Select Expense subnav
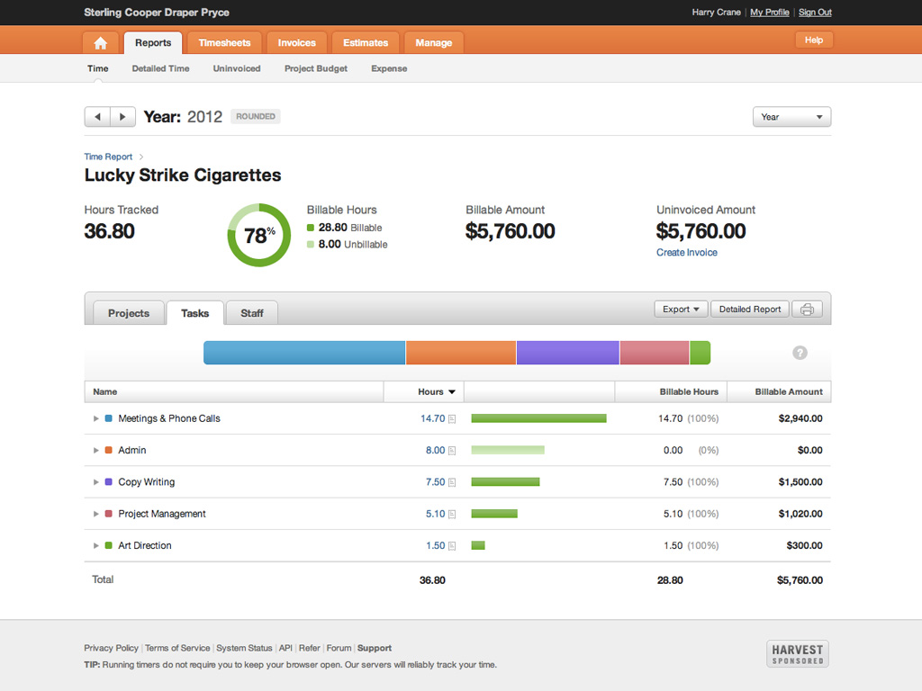The height and width of the screenshot is (691, 922). [389, 68]
